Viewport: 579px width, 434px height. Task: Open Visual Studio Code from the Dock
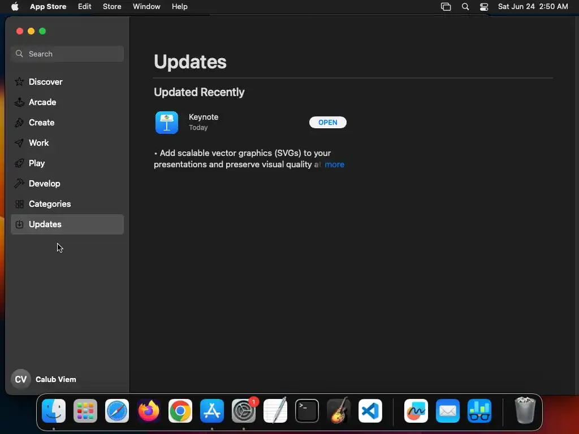370,411
